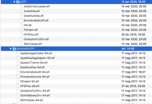This screenshot has width=152, height=104.
Task: Select file name AppleKeyAggregator-64.efi
Action: coord(37,58)
